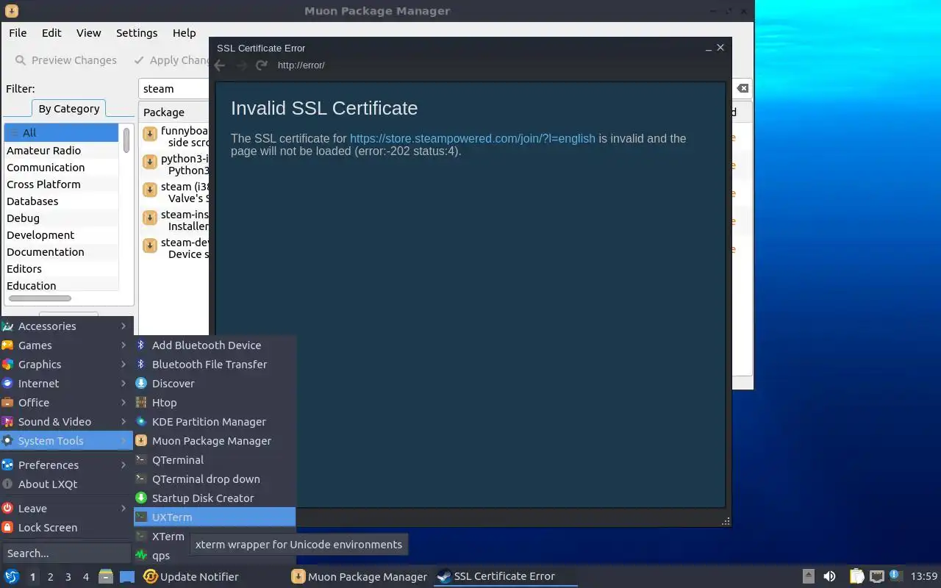The width and height of the screenshot is (941, 588).
Task: Click the application menu Search field
Action: [66, 553]
